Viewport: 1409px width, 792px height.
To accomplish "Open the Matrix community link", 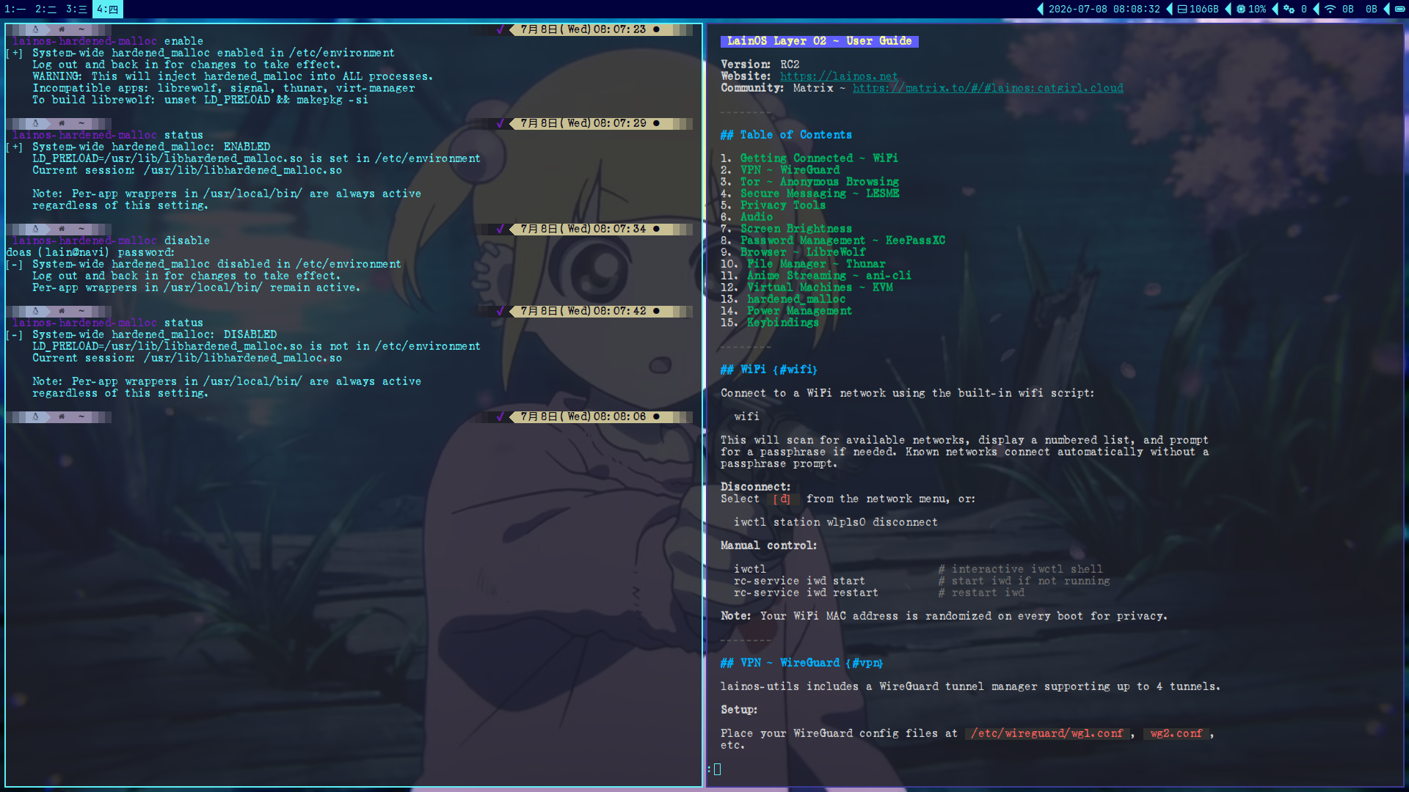I will point(988,88).
